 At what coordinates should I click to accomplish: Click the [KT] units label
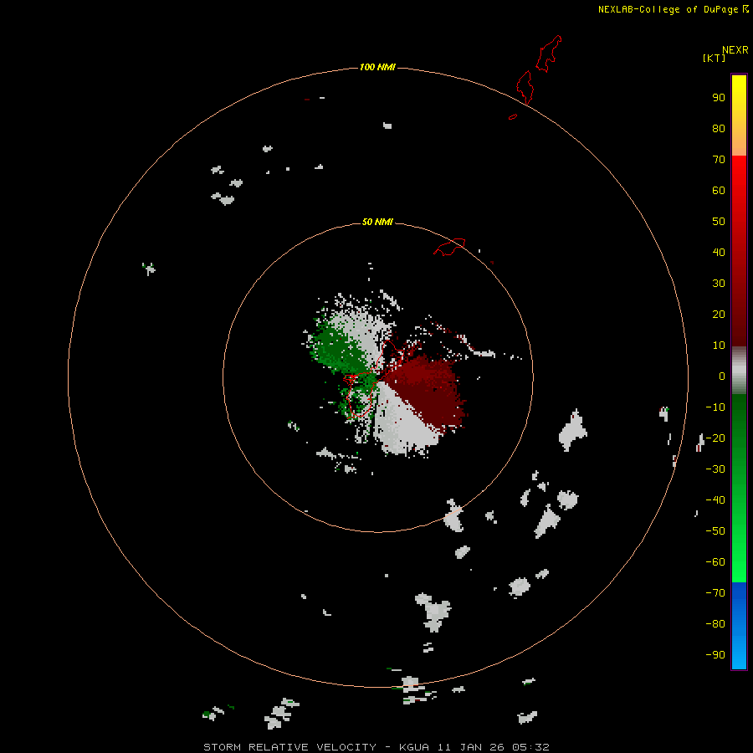click(x=714, y=58)
